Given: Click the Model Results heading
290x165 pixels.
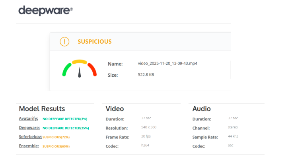Looking at the screenshot, I should (42, 109).
